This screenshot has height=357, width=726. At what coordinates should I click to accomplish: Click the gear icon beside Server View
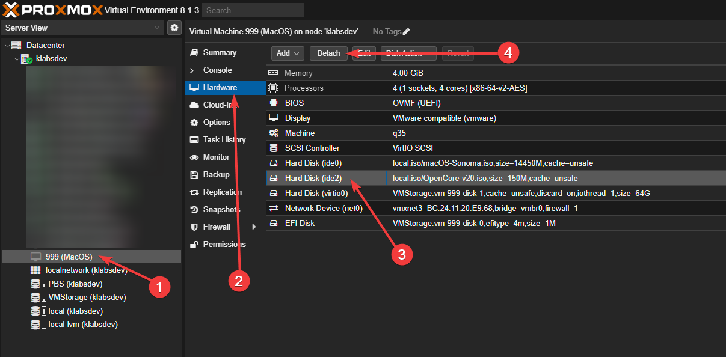pyautogui.click(x=174, y=27)
